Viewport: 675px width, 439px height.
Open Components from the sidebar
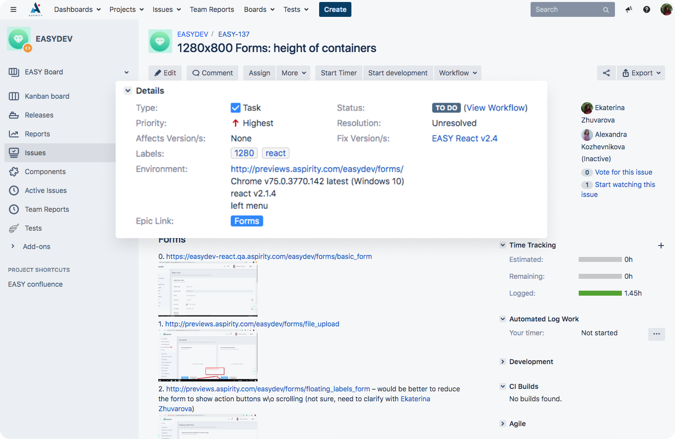tap(45, 172)
